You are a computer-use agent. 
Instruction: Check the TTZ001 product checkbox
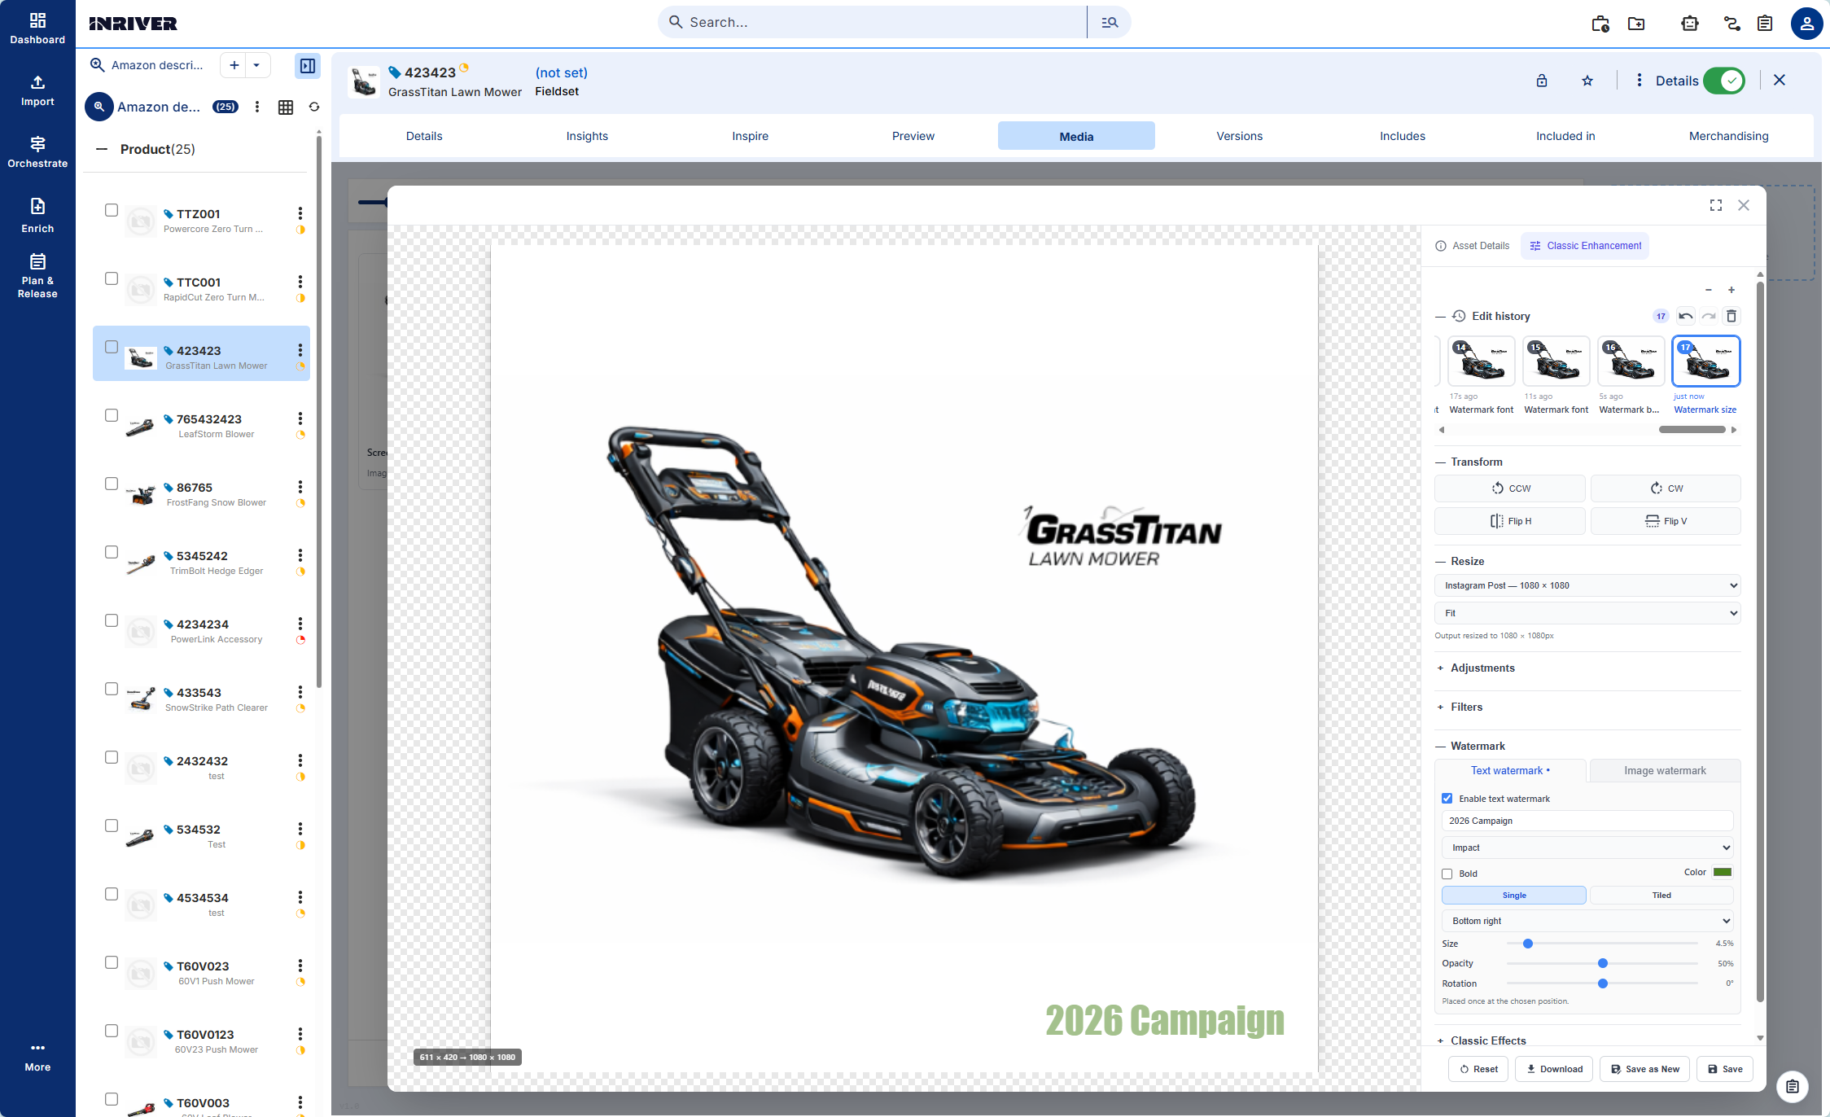click(x=112, y=210)
